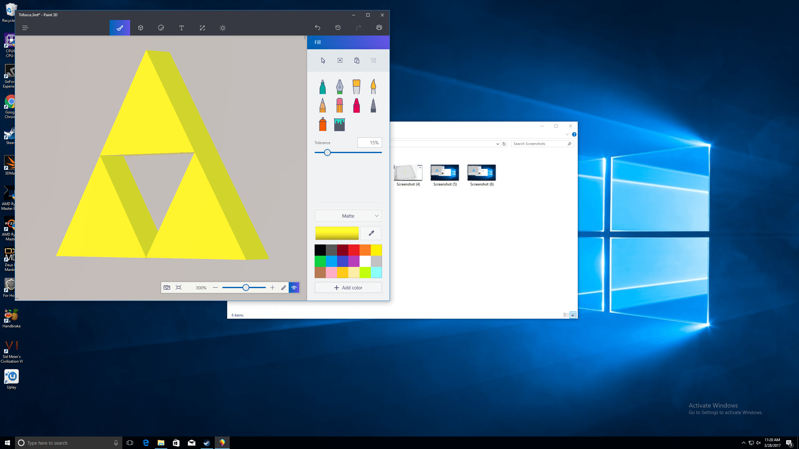The height and width of the screenshot is (449, 799).
Task: Open File Explorer help icon
Action: click(574, 134)
